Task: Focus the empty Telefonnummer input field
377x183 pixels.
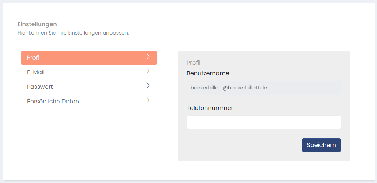Action: (x=264, y=122)
